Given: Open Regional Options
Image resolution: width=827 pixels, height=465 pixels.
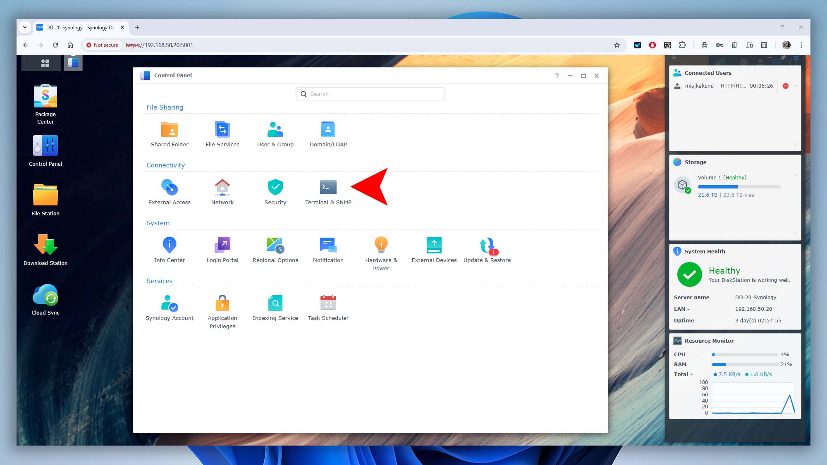Looking at the screenshot, I should pos(275,250).
